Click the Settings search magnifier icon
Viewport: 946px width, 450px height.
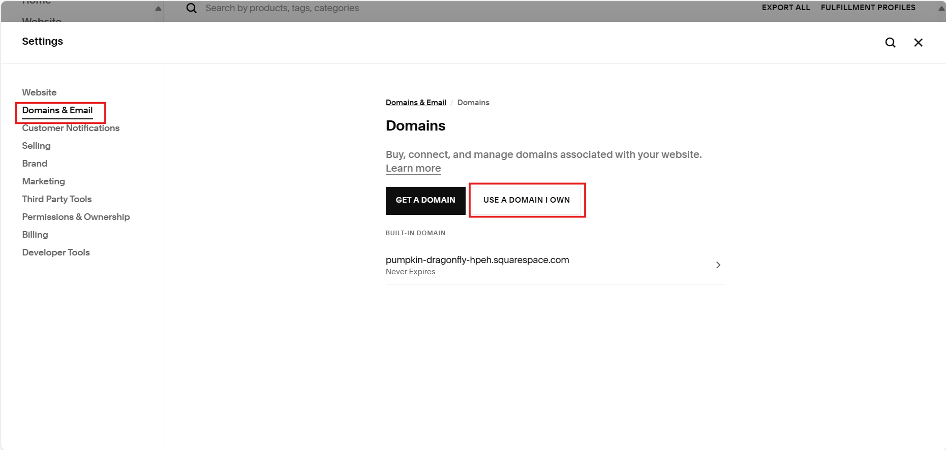point(890,43)
